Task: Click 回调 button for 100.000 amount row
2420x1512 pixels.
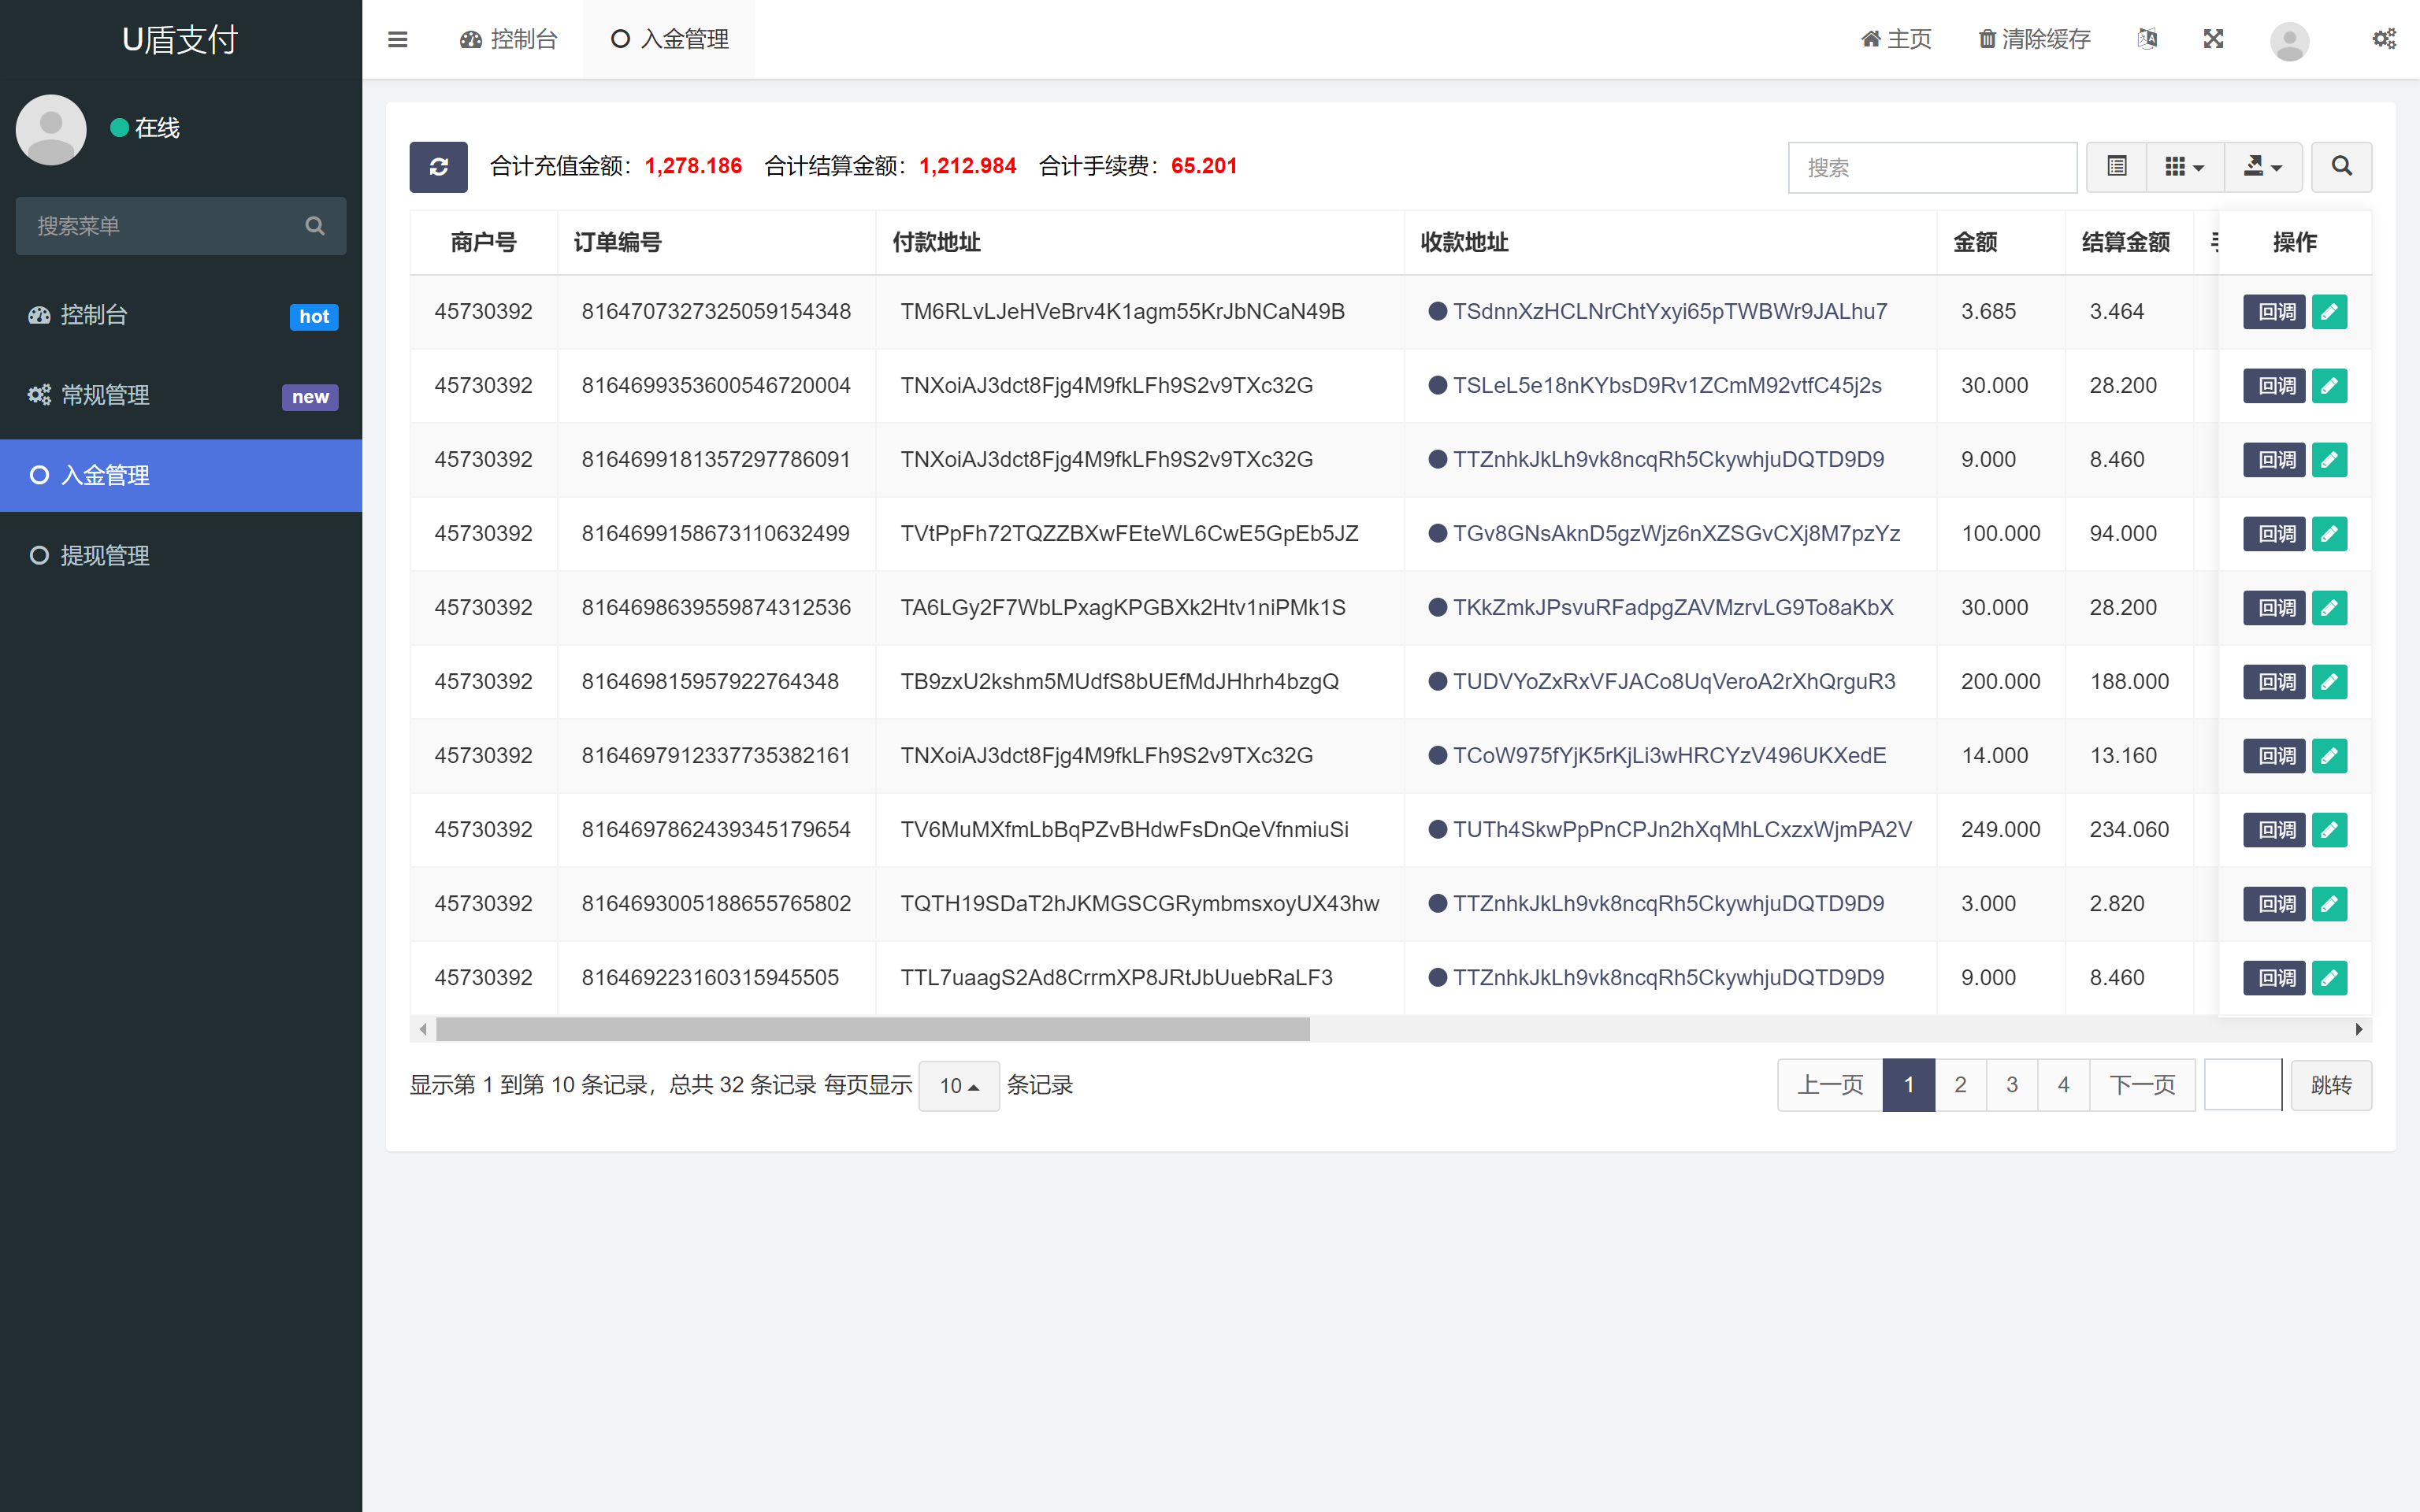Action: [2274, 534]
